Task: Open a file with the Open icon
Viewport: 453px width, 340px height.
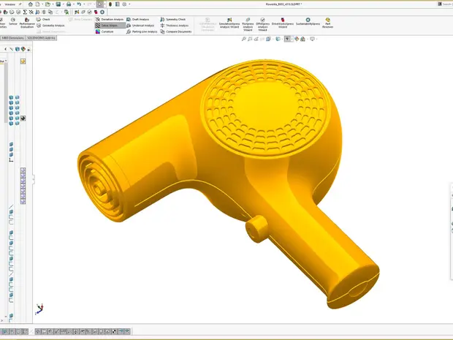Action: [x=47, y=4]
